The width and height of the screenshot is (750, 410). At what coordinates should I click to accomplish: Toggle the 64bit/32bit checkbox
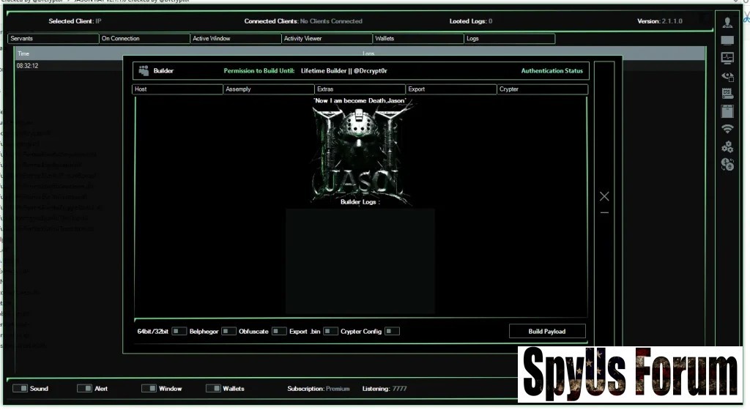[x=179, y=331]
